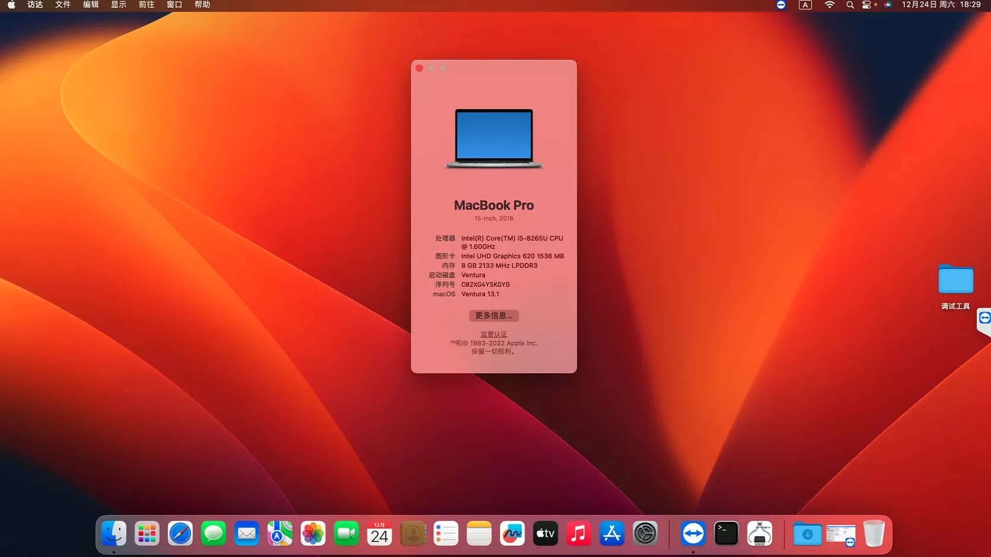Open the Wi-Fi status menu
Viewport: 991px width, 557px height.
coord(829,5)
